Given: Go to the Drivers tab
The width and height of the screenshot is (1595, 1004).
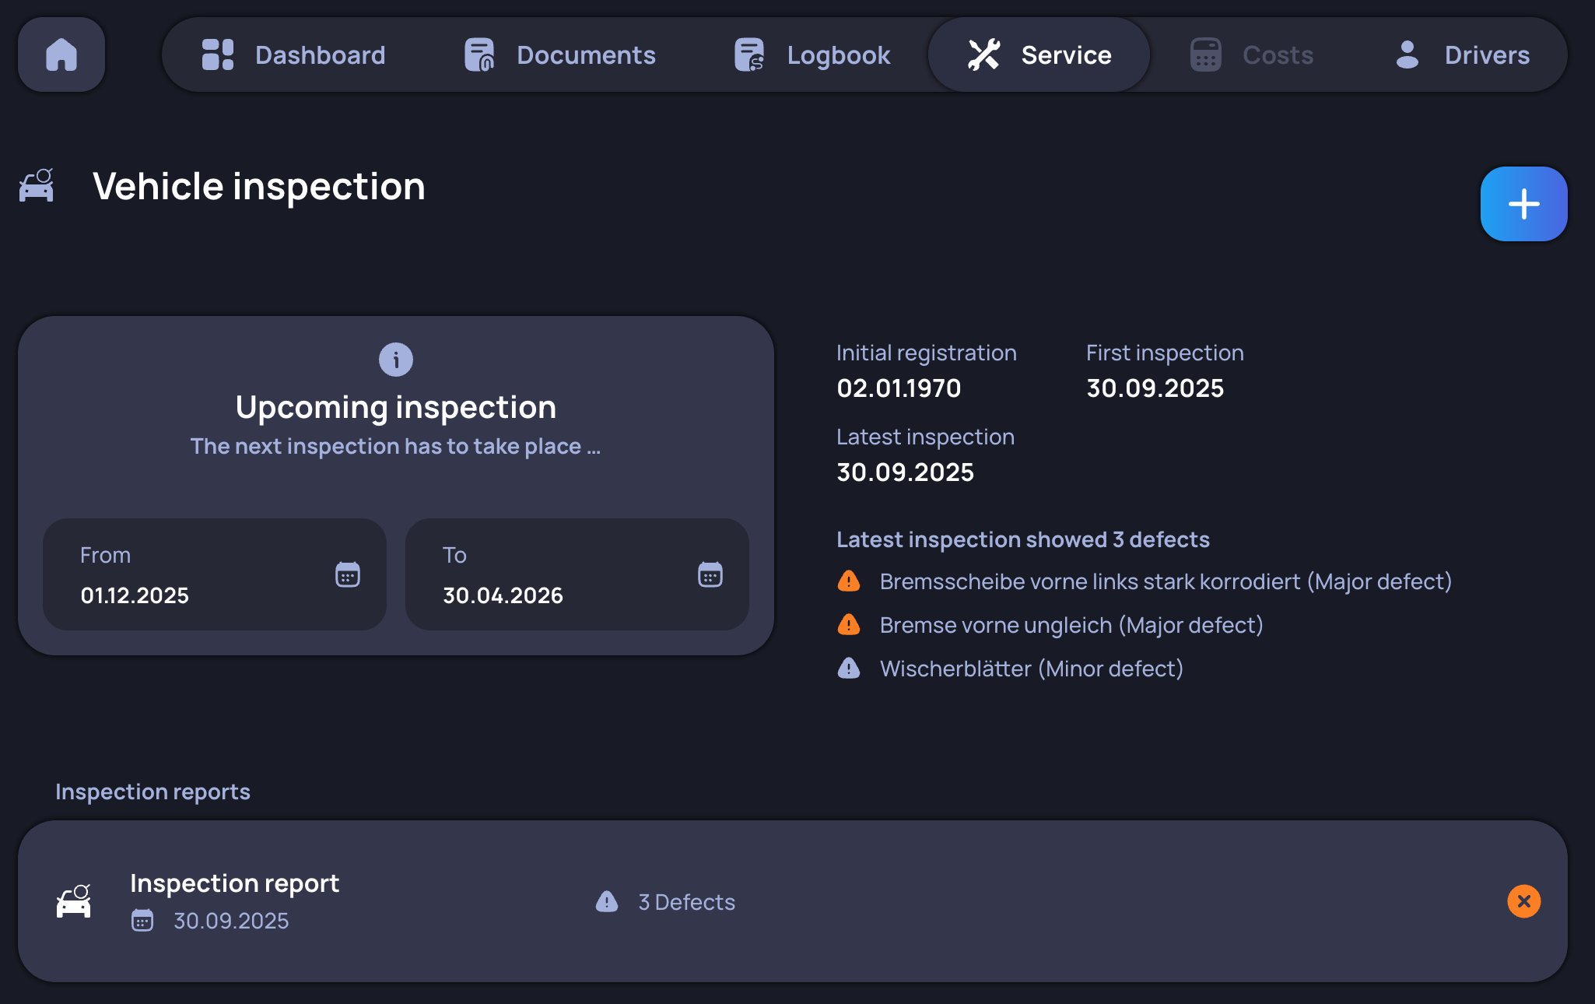Looking at the screenshot, I should coord(1461,55).
